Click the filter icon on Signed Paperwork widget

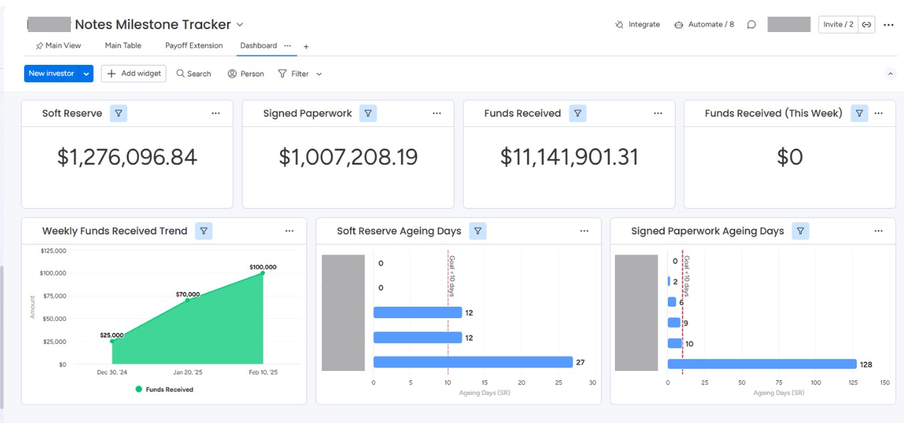click(368, 114)
